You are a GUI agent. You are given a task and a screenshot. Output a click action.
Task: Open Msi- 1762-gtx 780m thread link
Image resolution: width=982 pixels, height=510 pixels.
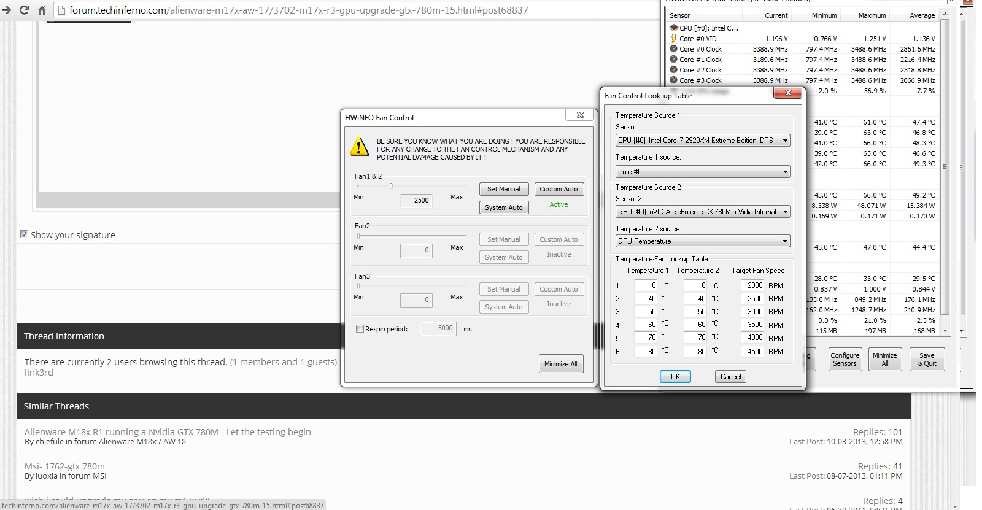pos(64,466)
